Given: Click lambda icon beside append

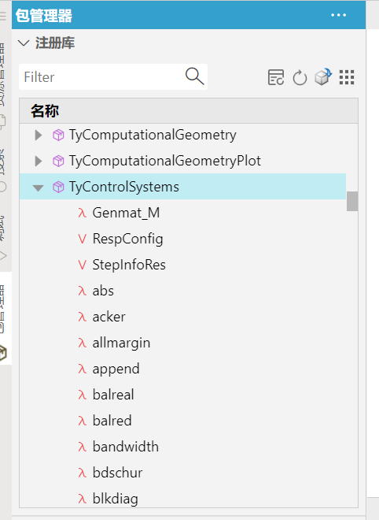Looking at the screenshot, I should click(82, 369).
